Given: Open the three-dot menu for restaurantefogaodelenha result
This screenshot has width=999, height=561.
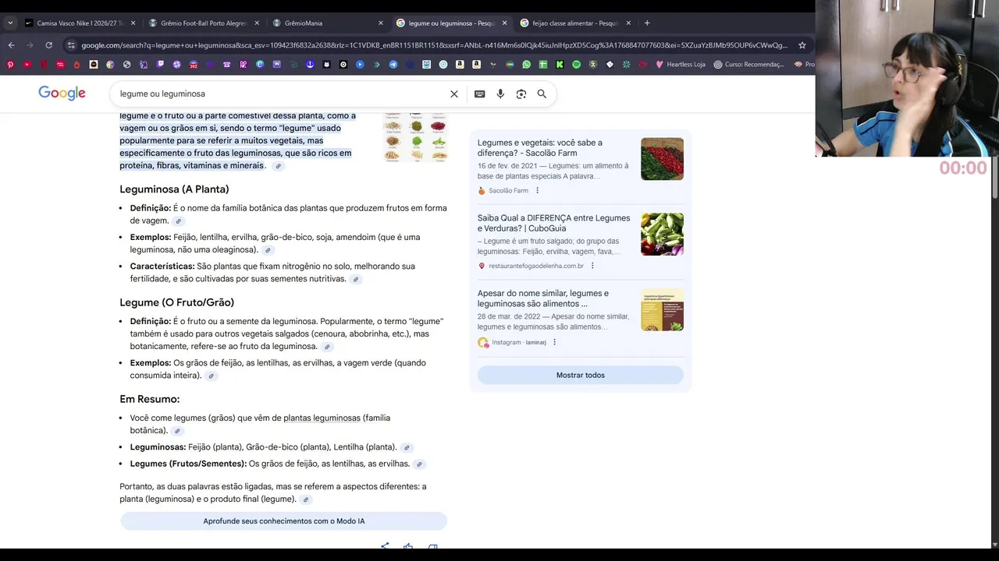Looking at the screenshot, I should coord(592,266).
